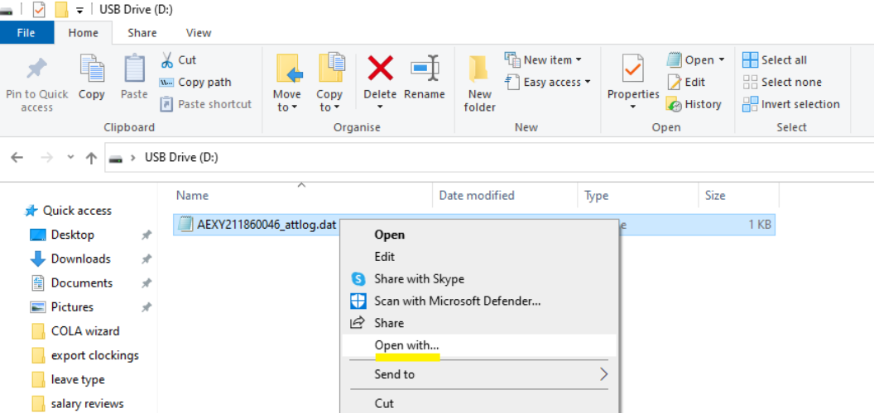Click the Rename icon in Organise group
This screenshot has width=874, height=413.
tap(425, 69)
